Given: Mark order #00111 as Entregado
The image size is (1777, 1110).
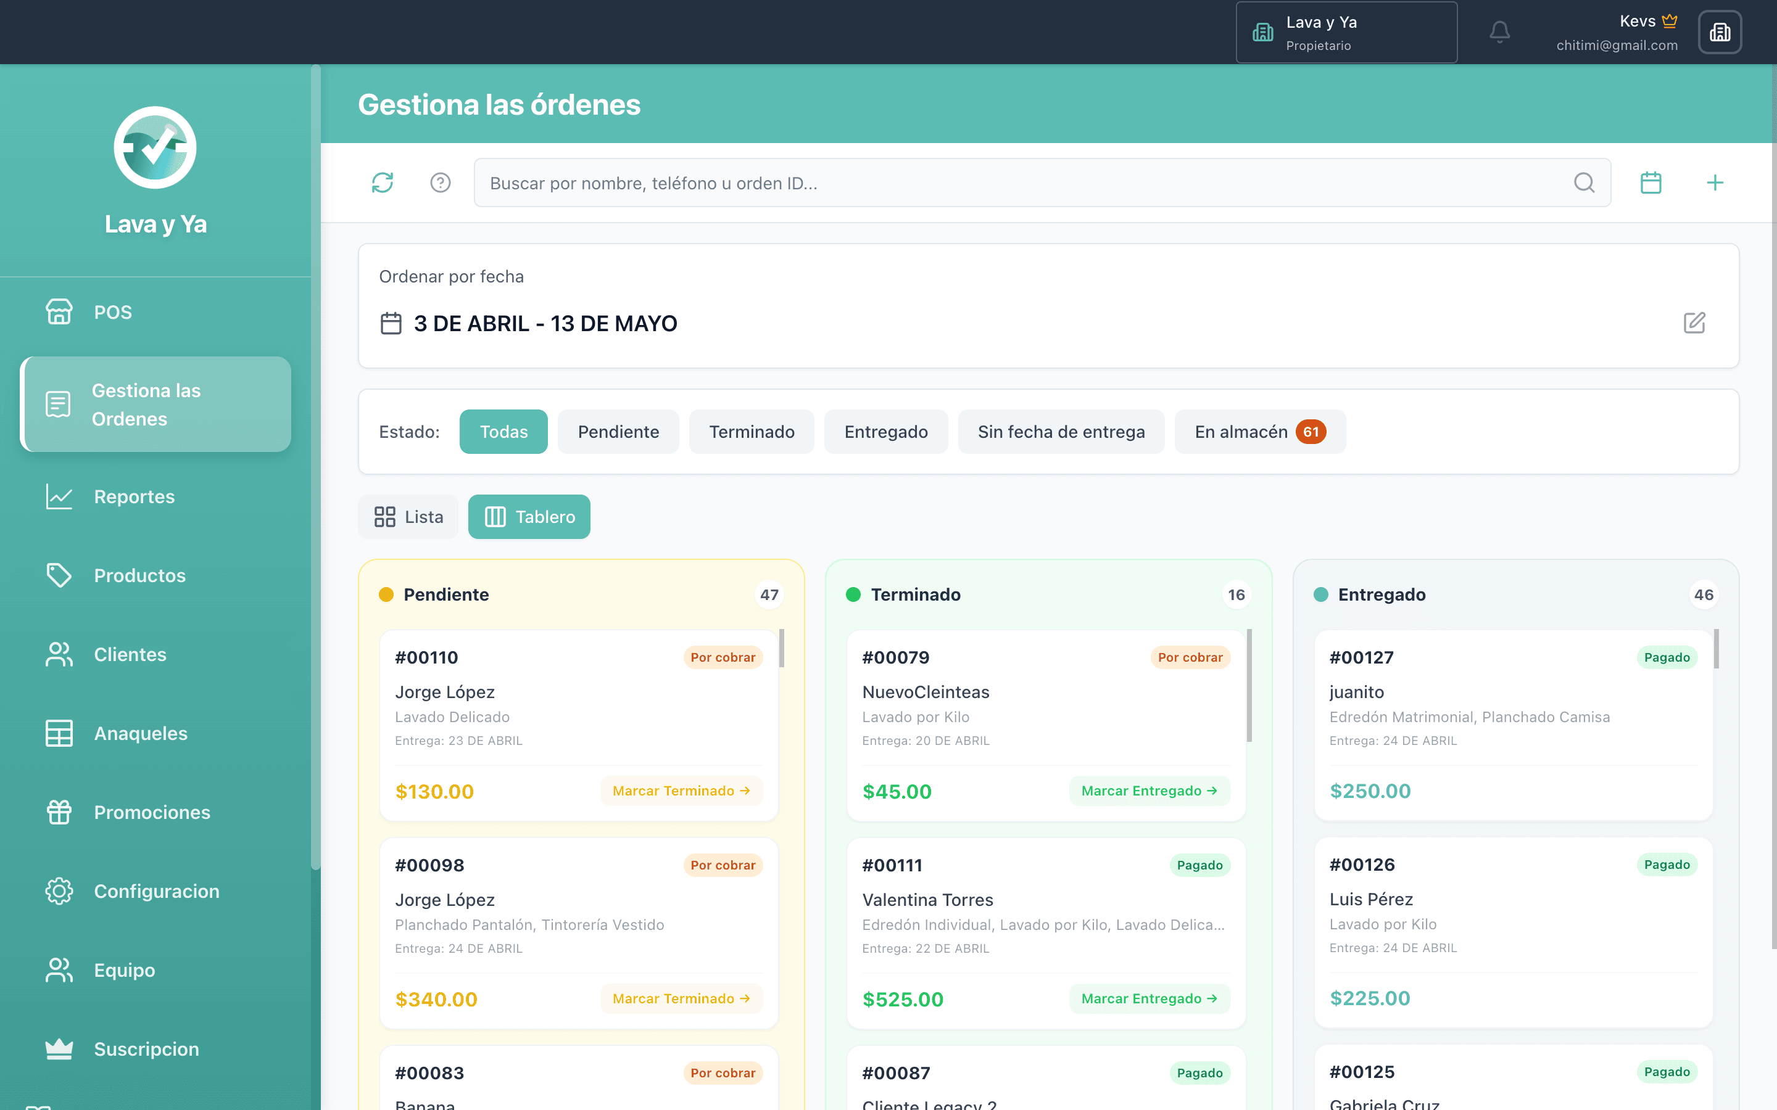Looking at the screenshot, I should (1149, 998).
